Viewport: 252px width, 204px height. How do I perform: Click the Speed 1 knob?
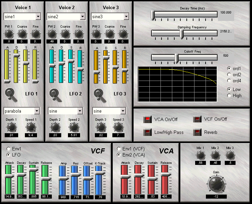coord(31,127)
